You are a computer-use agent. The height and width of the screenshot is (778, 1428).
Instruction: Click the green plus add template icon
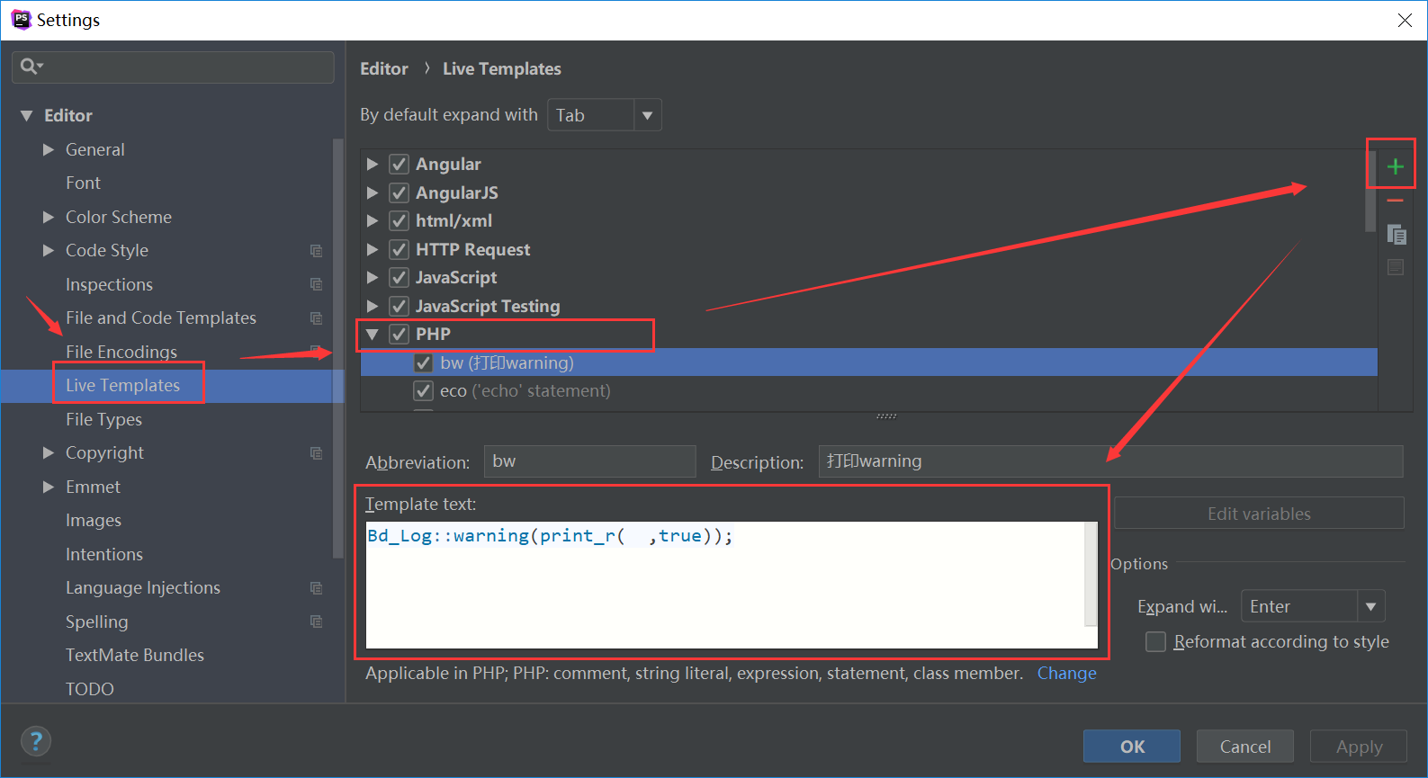[x=1395, y=166]
